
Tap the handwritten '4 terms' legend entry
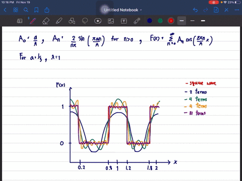196,99
